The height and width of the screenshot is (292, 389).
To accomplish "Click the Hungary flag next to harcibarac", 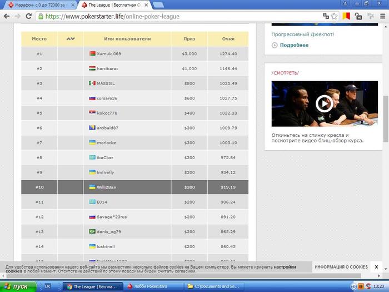I will coord(92,68).
